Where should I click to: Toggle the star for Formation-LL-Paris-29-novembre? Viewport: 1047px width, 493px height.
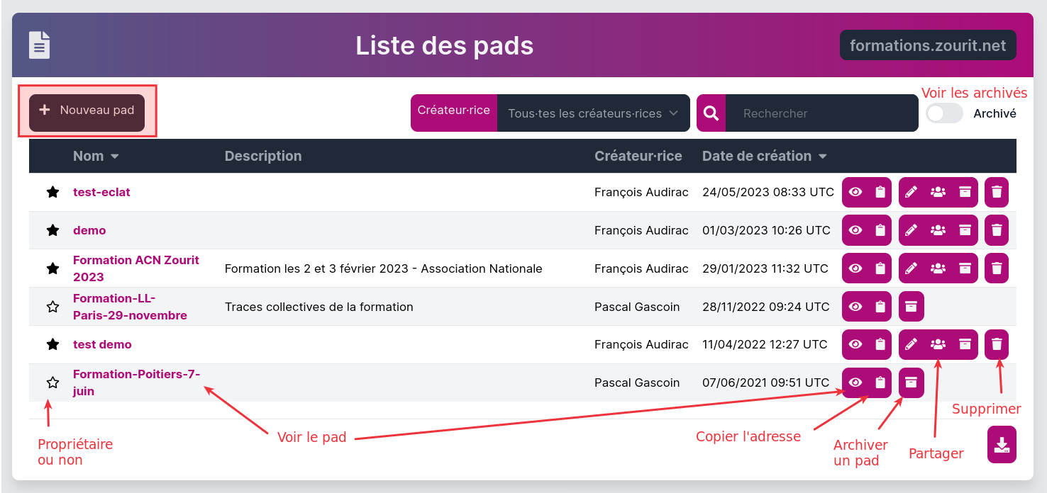coord(52,307)
